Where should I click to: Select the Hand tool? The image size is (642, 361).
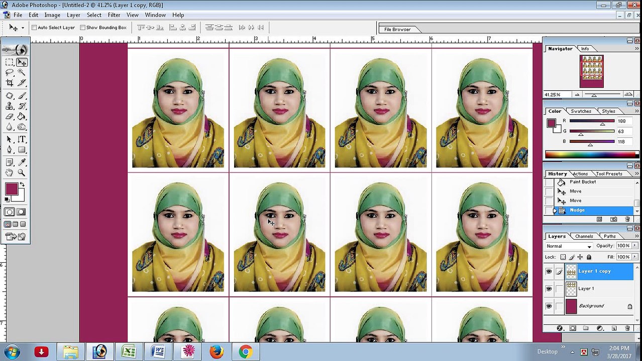[10, 172]
